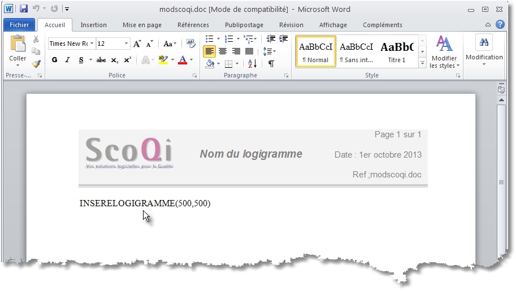The height and width of the screenshot is (291, 516).
Task: Click the Grow Font icon
Action: [137, 44]
